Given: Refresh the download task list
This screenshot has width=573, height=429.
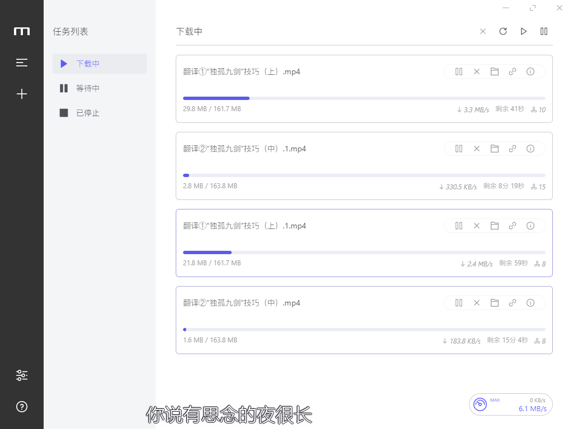Looking at the screenshot, I should [503, 31].
